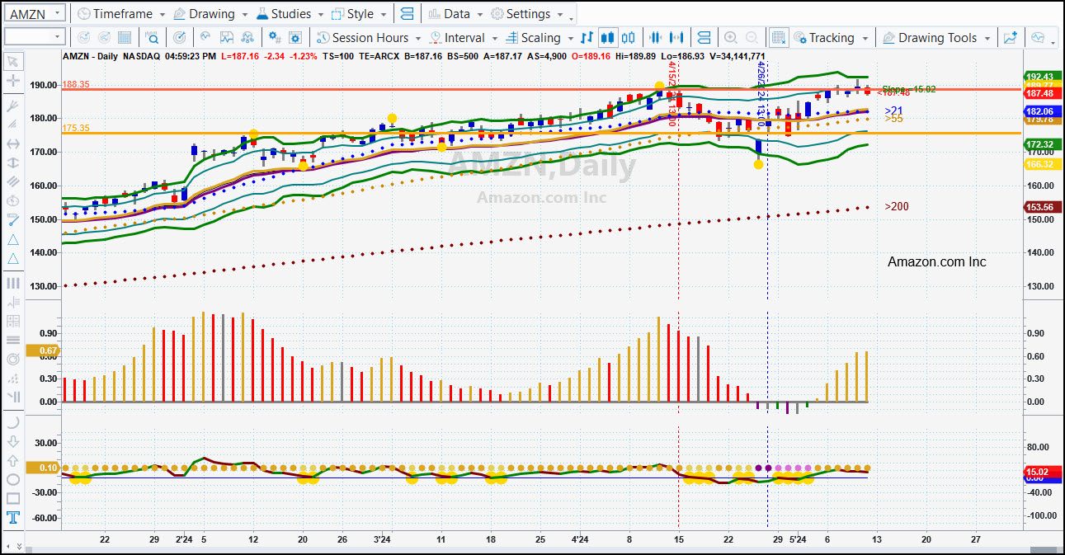Screen dimensions: 1065x555
Task: Toggle the dotted grid selection mode
Action: click(778, 38)
